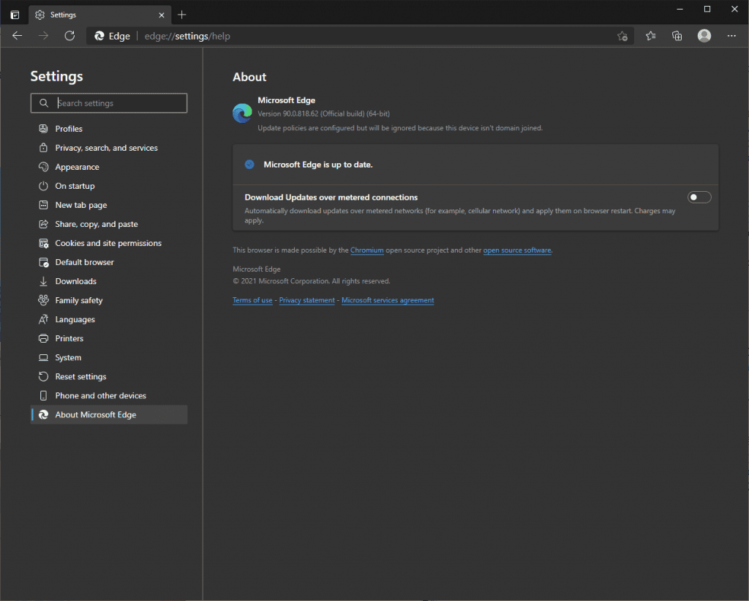The image size is (749, 601).
Task: Open Phone and other devices
Action: (109, 396)
